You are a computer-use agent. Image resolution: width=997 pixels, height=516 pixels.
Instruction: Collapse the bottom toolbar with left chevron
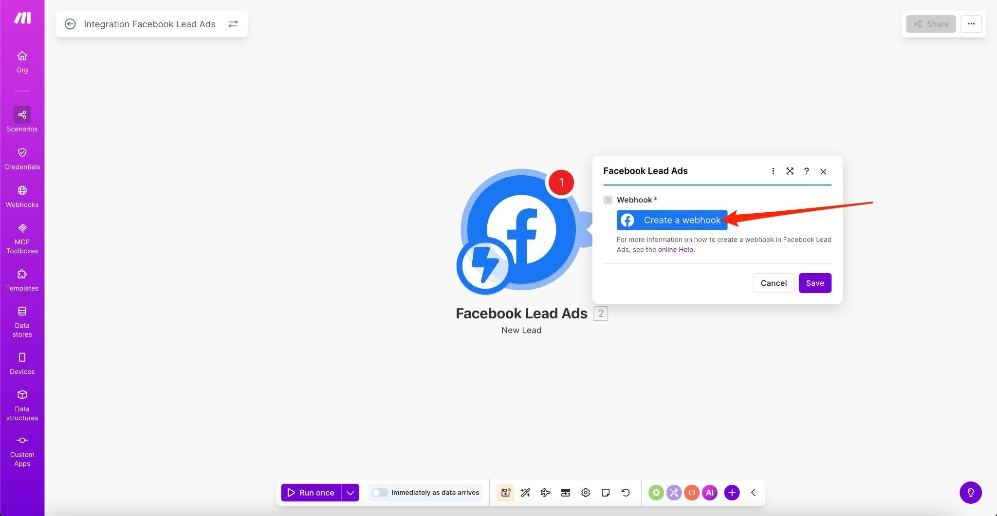pos(753,493)
